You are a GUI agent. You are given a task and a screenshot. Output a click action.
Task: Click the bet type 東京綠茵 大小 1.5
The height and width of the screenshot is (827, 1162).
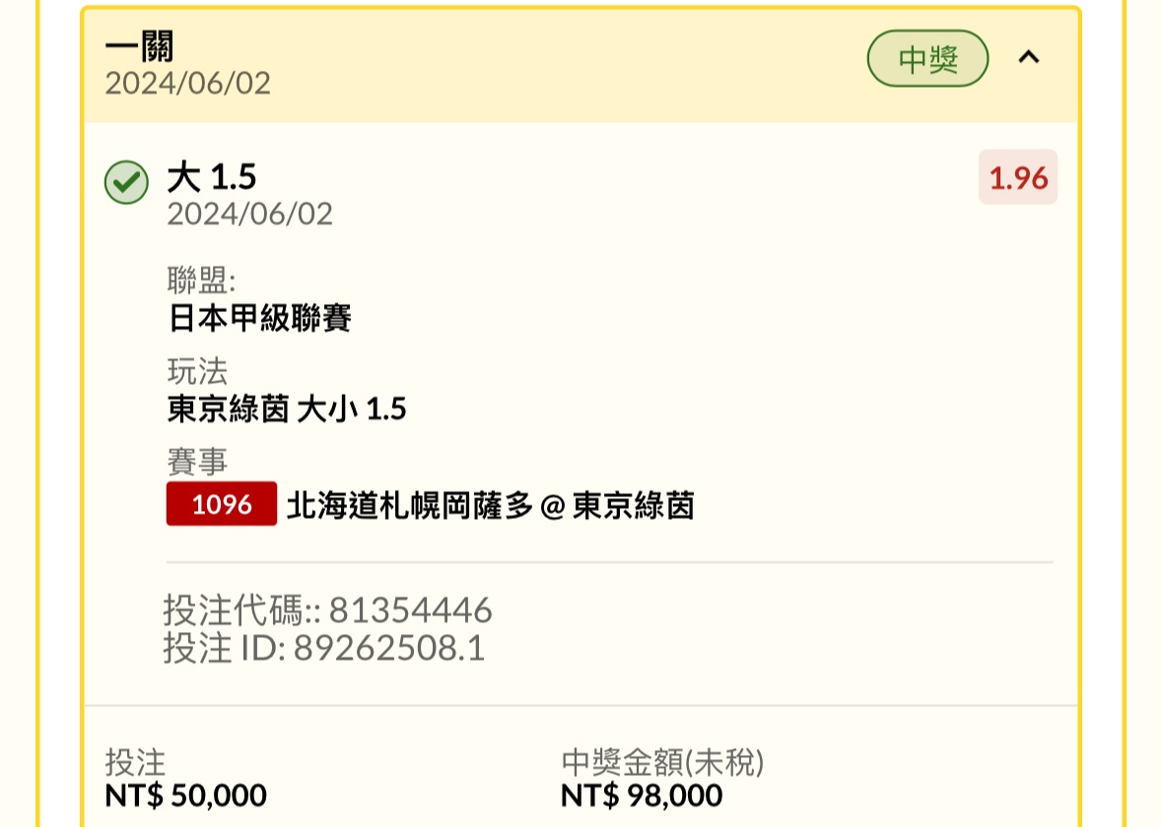pyautogui.click(x=287, y=409)
